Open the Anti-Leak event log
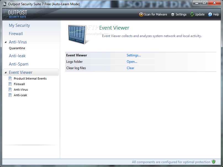The height and width of the screenshot is (167, 223). (20, 95)
